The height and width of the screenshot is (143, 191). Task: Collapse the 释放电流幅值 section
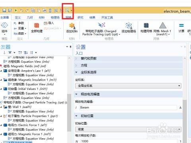76,94
